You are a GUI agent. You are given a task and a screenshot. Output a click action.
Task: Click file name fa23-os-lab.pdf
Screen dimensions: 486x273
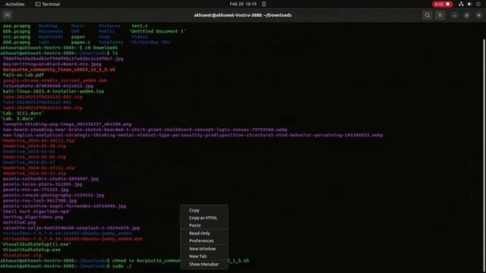(x=24, y=75)
